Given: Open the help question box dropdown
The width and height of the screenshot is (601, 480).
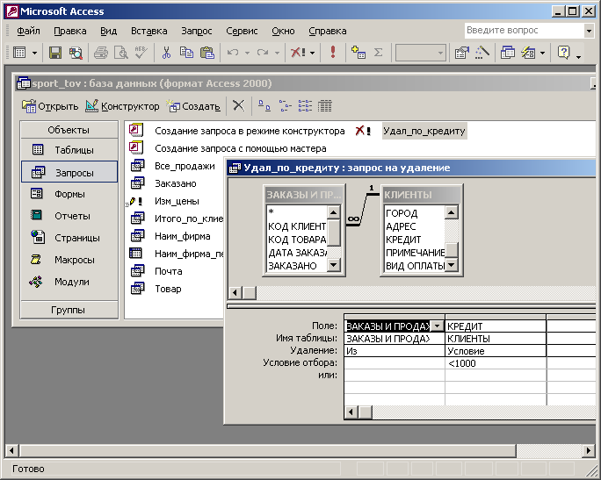Looking at the screenshot, I should click(589, 30).
